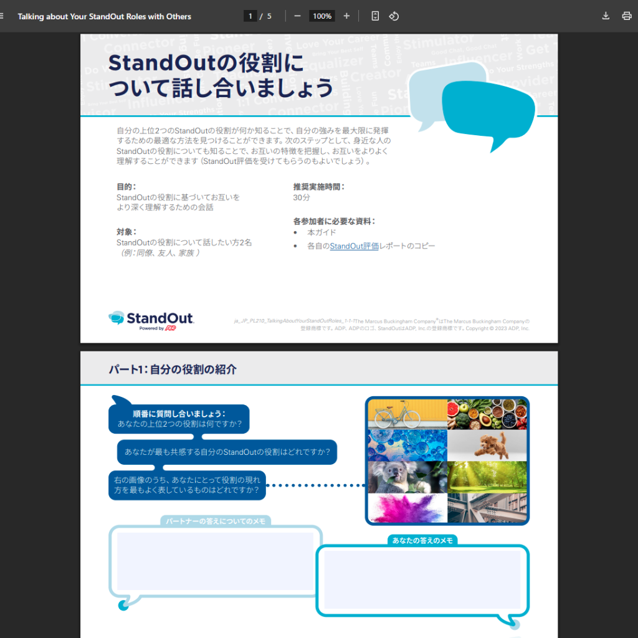Zoom in with the plus button
This screenshot has height=638, width=638.
point(346,16)
